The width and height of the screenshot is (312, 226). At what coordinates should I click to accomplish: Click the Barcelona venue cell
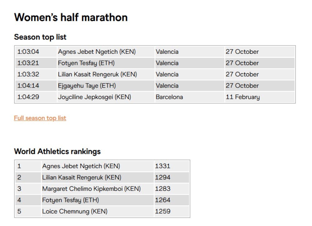pos(169,97)
